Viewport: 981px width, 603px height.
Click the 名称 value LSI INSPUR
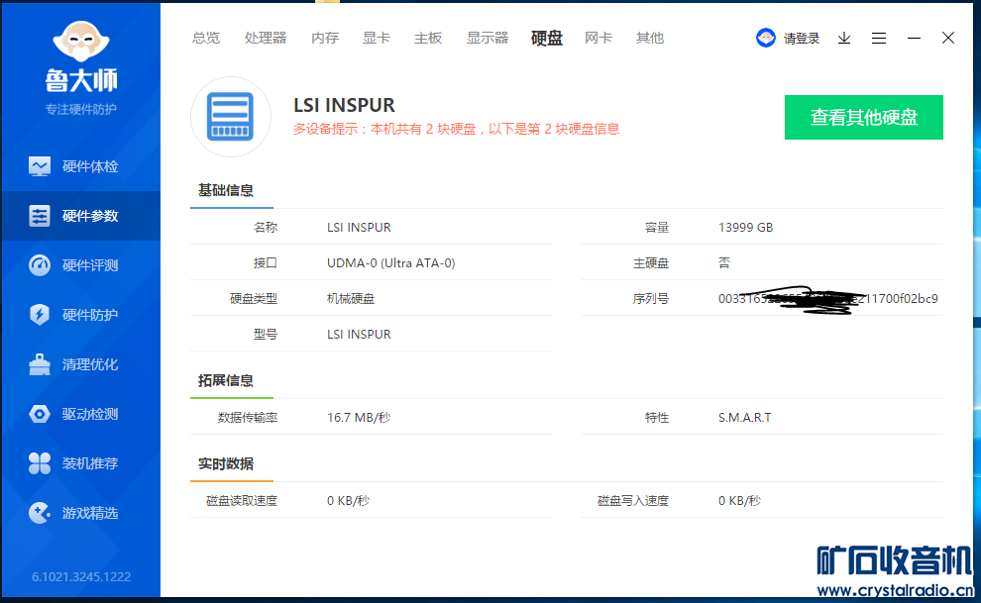point(359,228)
